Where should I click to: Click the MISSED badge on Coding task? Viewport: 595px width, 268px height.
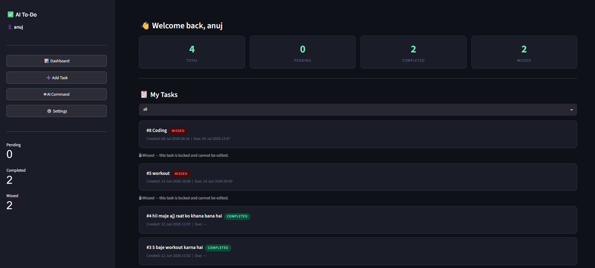[x=178, y=131]
